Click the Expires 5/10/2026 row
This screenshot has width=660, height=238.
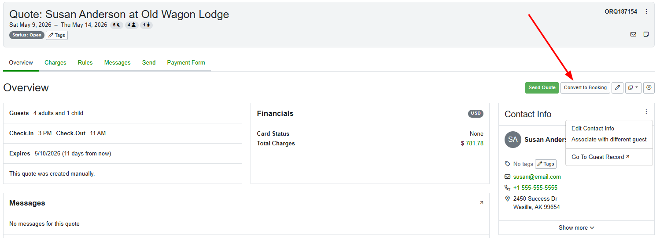122,153
